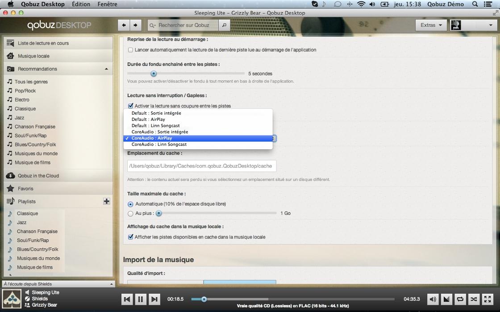Click the cache location path field
Screen dimensions: 500x312
202,166
